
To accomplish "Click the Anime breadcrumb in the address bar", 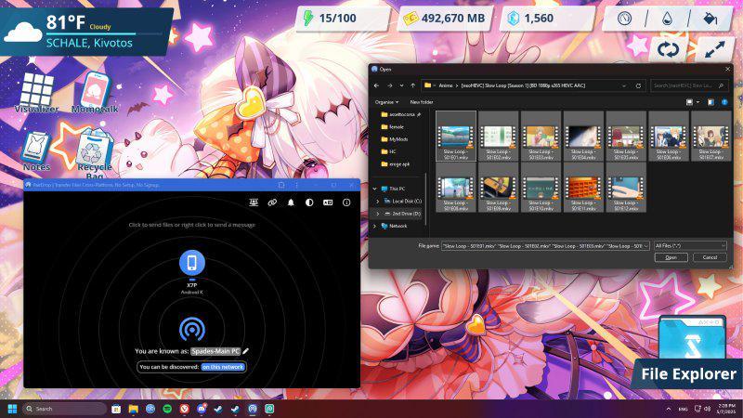I will pyautogui.click(x=446, y=85).
